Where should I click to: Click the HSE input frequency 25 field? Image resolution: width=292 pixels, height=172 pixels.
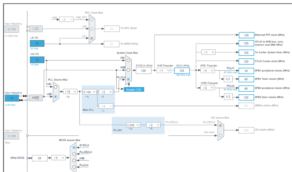(12, 98)
